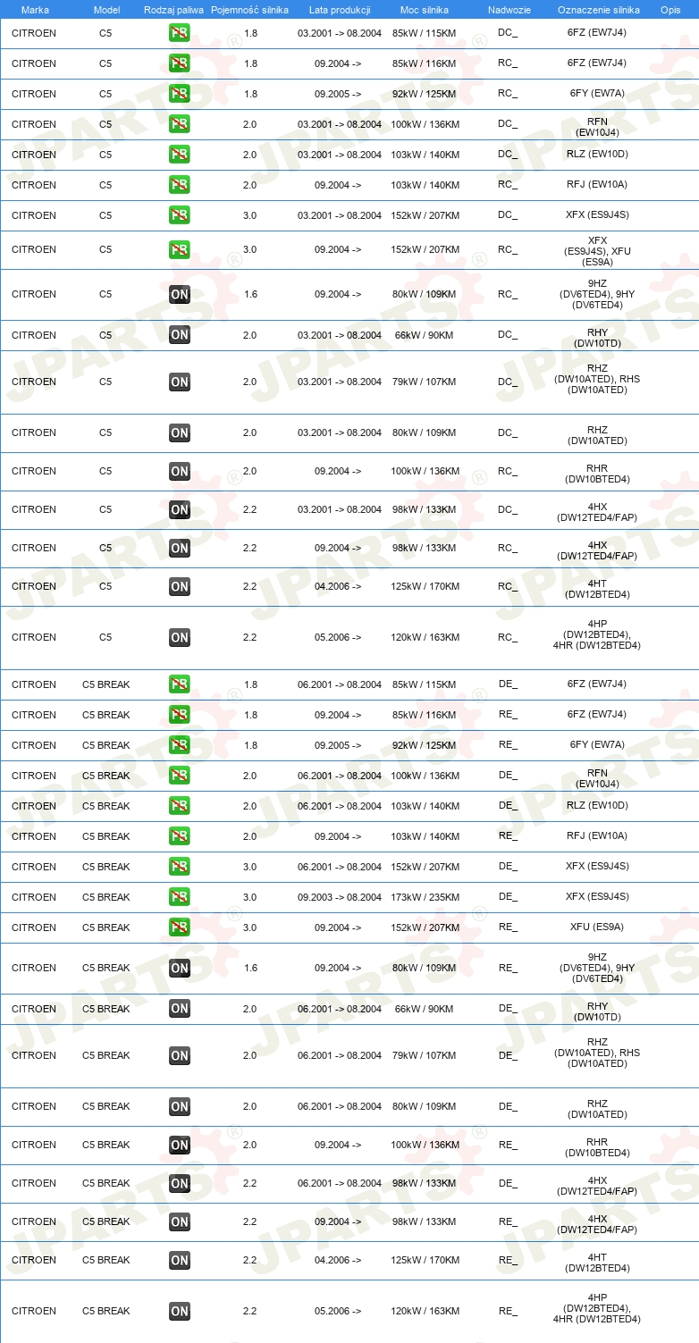Click the 'Marka' column header

(x=35, y=9)
